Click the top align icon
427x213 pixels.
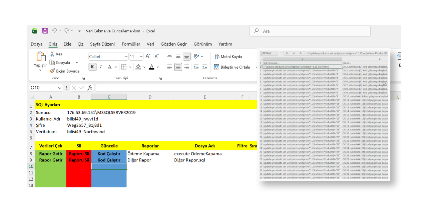169,56
